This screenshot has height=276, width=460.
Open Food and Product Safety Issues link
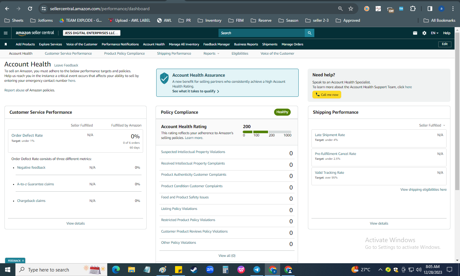click(x=185, y=197)
